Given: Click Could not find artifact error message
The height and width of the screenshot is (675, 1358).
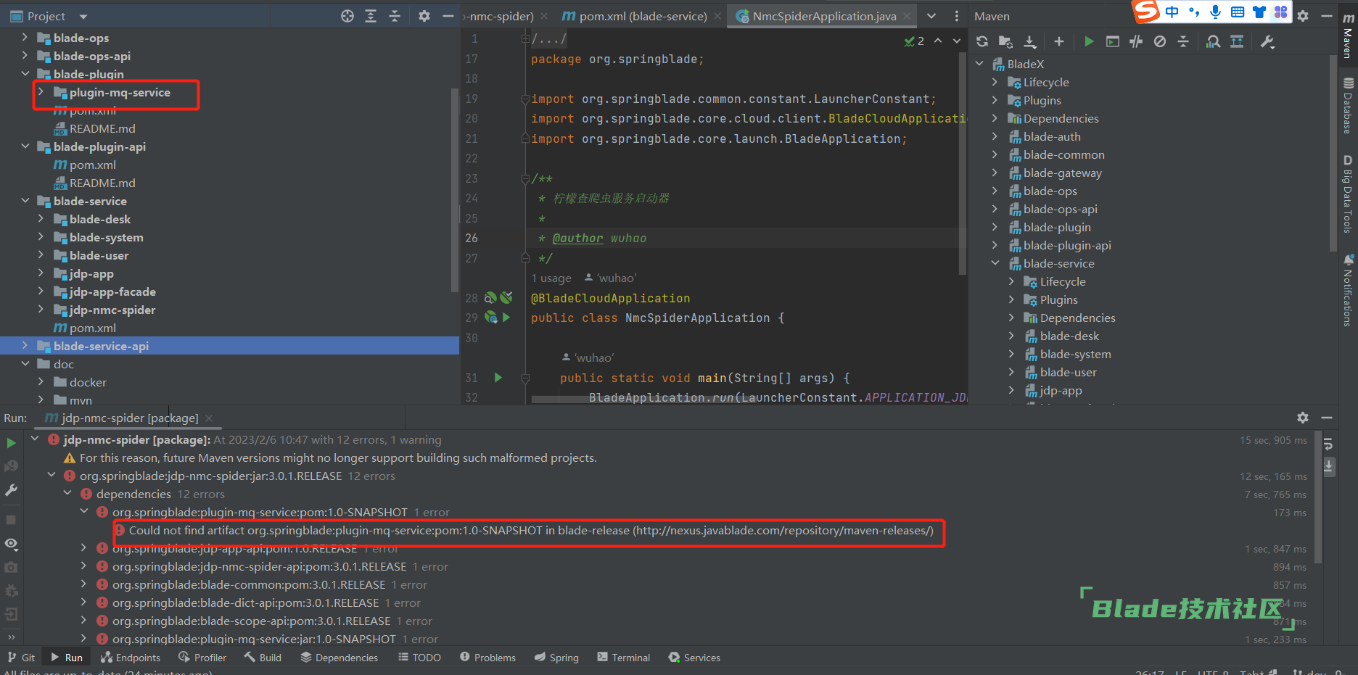Looking at the screenshot, I should click(531, 530).
